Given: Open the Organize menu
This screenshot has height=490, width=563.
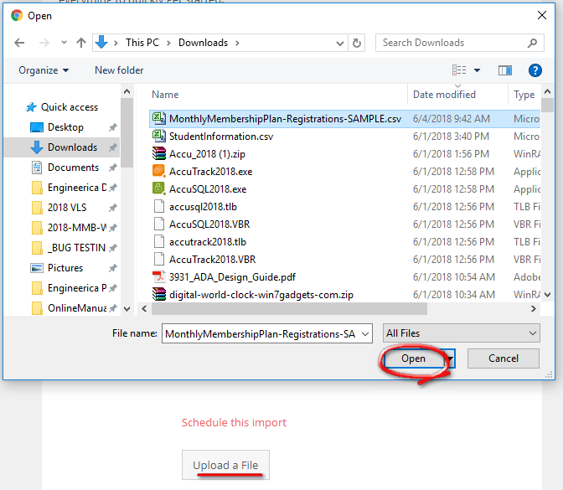Looking at the screenshot, I should click(x=44, y=70).
